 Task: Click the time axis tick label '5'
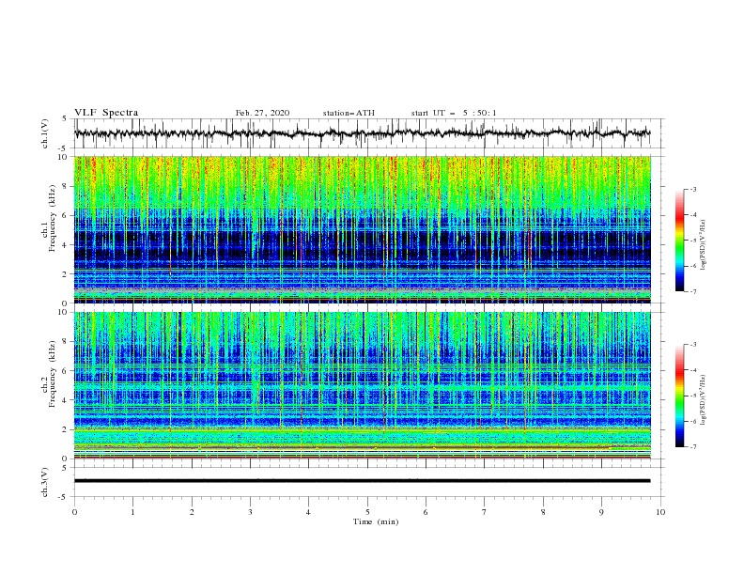[x=367, y=512]
